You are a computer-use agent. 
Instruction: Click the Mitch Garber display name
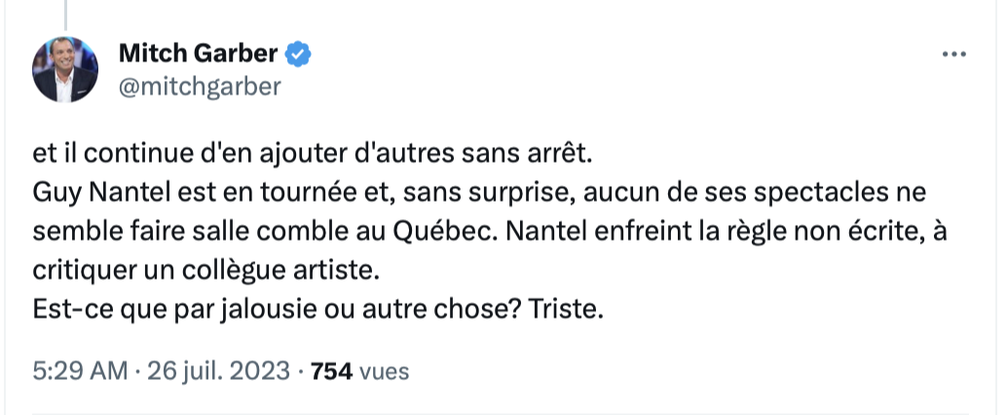[x=198, y=54]
